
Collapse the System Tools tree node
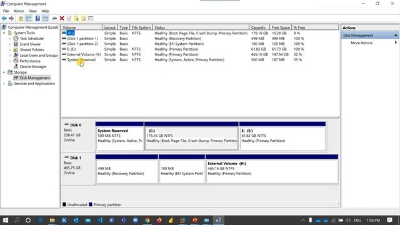(4, 33)
